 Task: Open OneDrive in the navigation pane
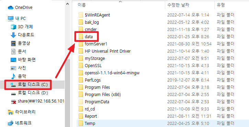pos(20,8)
